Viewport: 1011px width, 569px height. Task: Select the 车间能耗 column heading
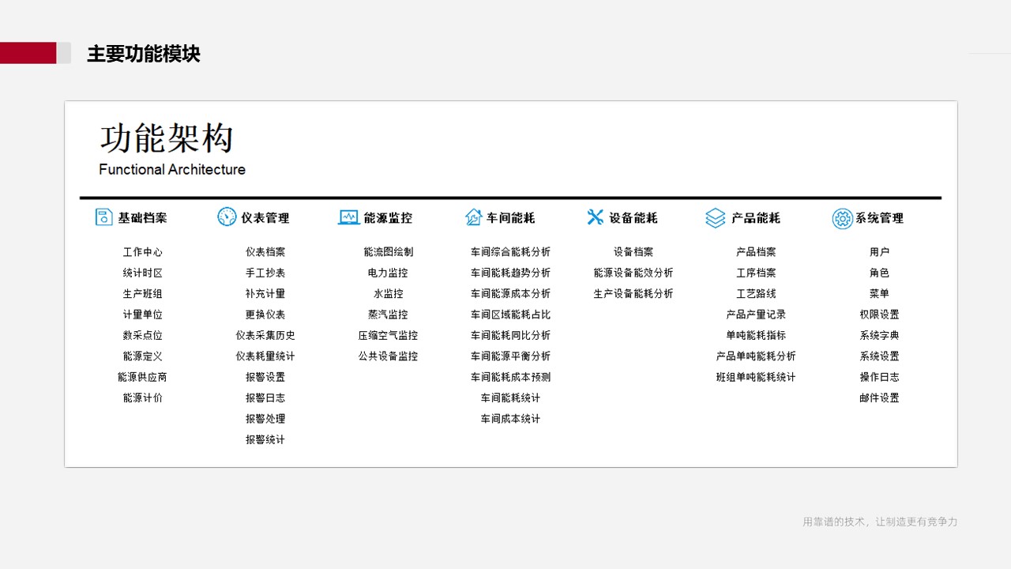[x=511, y=218]
